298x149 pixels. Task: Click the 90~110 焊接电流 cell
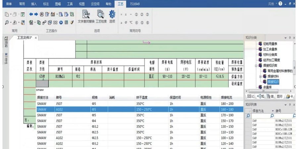tap(168, 76)
